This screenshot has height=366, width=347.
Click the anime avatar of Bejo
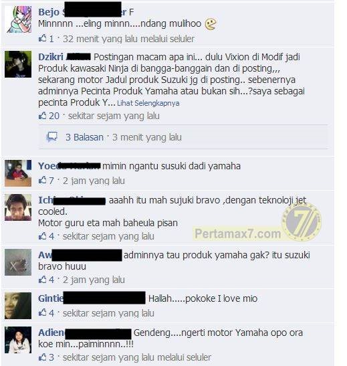pos(18,19)
